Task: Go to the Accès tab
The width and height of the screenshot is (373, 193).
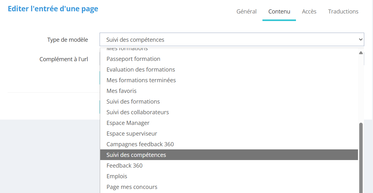Action: (309, 12)
